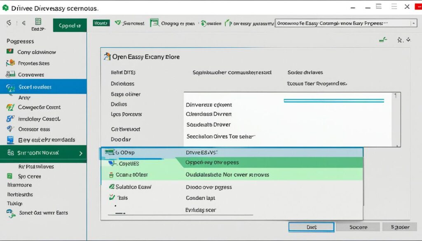This screenshot has height=241, width=422.
Task: Click the 'Socere' button
Action: pyautogui.click(x=358, y=227)
